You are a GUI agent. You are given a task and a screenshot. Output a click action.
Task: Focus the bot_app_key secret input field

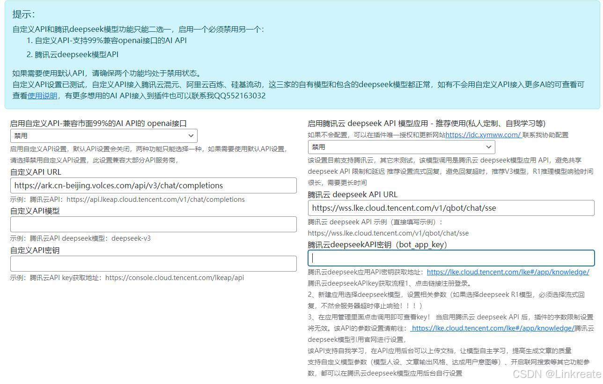click(x=451, y=258)
